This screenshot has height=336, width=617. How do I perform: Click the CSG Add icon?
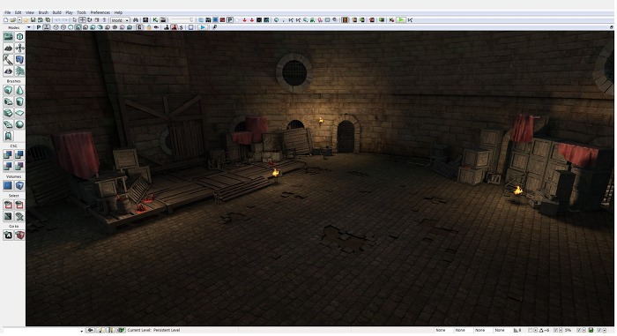pyautogui.click(x=8, y=155)
